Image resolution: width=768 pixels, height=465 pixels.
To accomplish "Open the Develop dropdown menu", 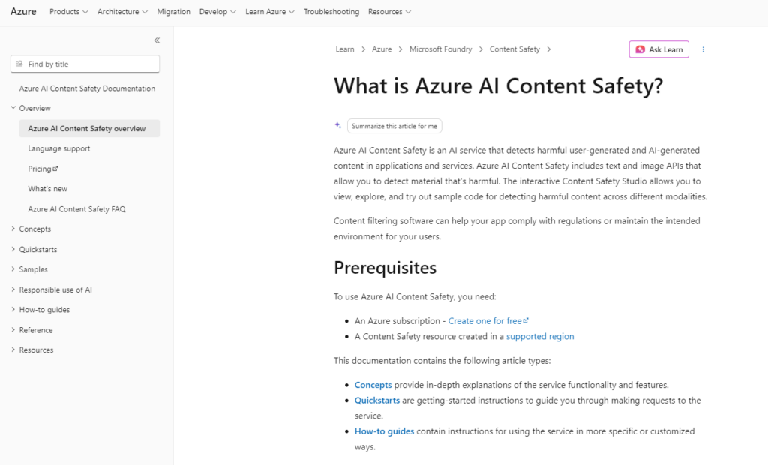I will point(217,12).
